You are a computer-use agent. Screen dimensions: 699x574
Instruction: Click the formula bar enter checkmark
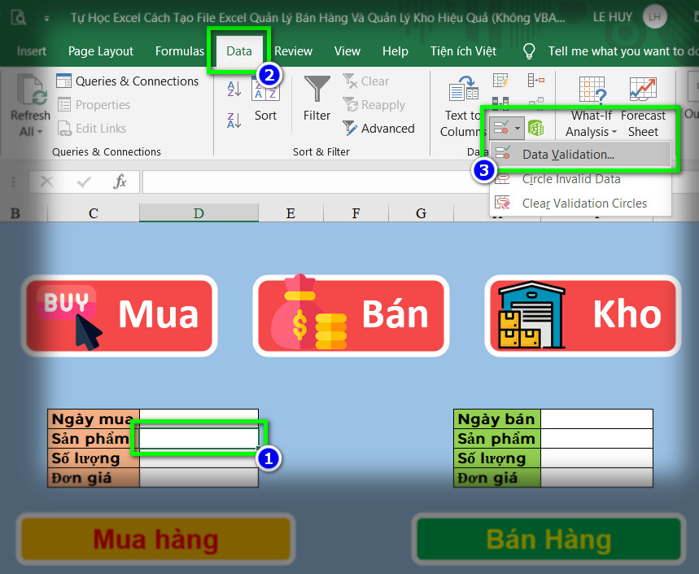click(x=83, y=182)
